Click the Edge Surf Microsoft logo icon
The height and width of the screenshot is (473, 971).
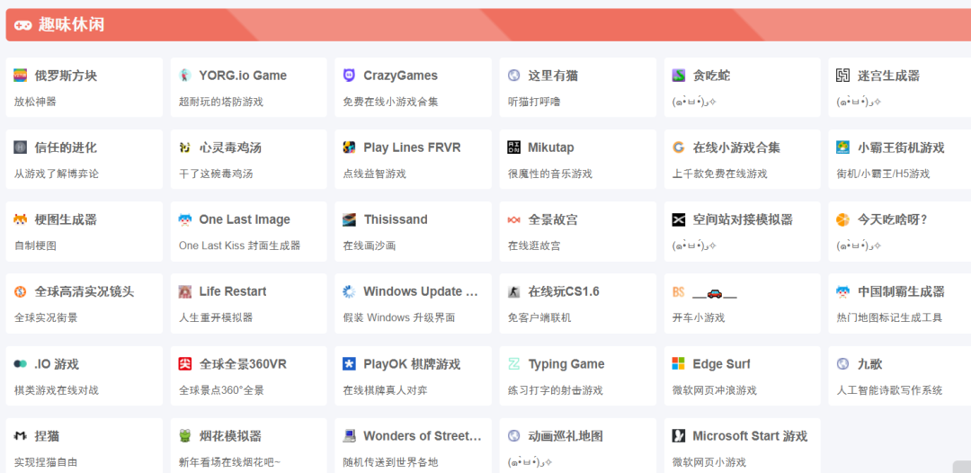tap(679, 364)
